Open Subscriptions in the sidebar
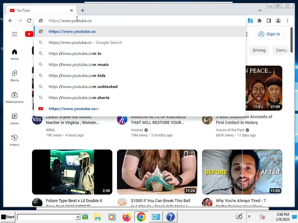The height and width of the screenshot is (223, 298). click(15, 98)
